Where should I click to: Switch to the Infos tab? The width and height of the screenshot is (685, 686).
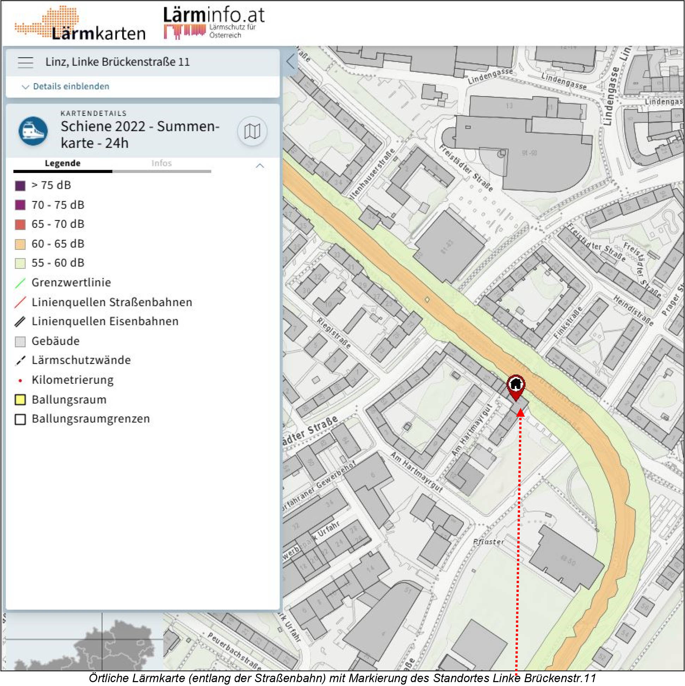click(162, 163)
